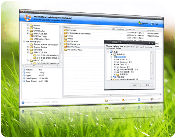Collapse the Backup (F:) drive node

coord(24,42)
